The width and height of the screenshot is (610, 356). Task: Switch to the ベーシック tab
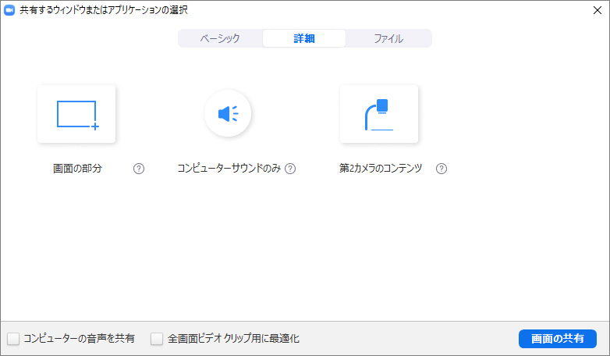point(220,38)
